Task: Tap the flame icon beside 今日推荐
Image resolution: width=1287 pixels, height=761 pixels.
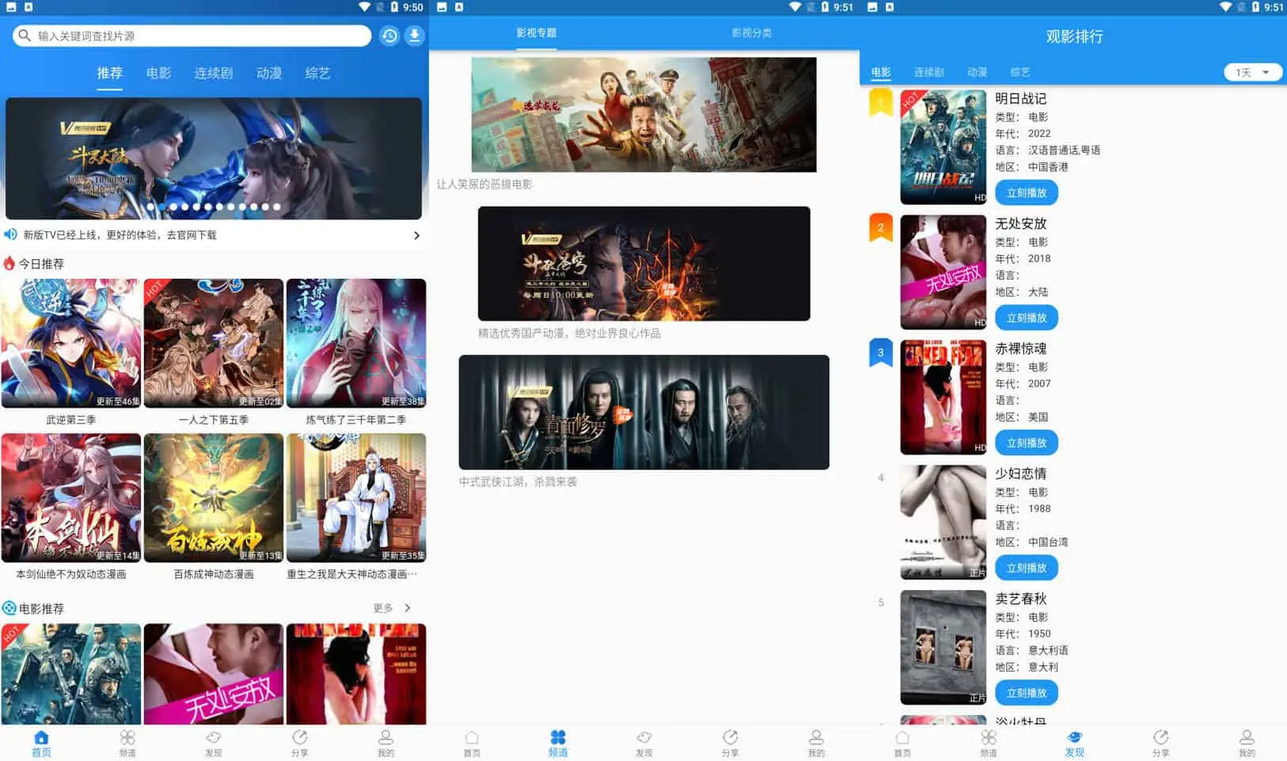Action: (9, 264)
